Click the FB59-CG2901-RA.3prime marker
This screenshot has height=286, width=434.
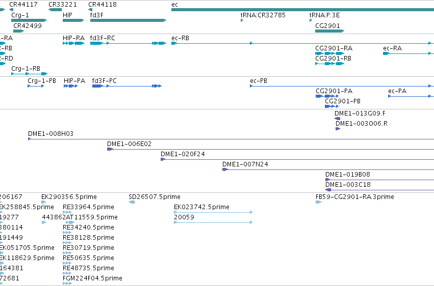[x=318, y=202]
